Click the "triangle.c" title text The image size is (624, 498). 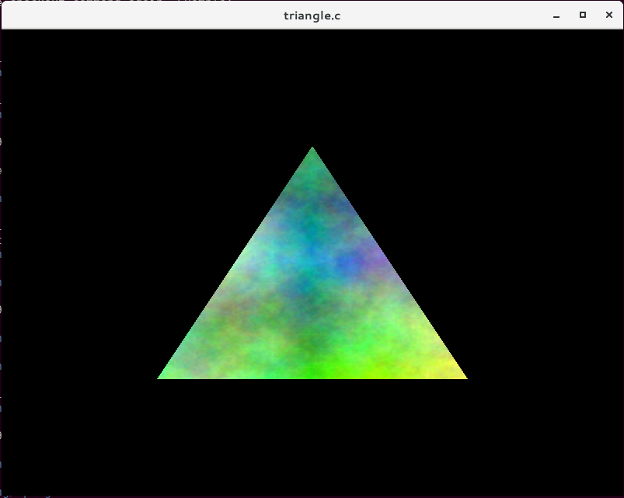[312, 16]
